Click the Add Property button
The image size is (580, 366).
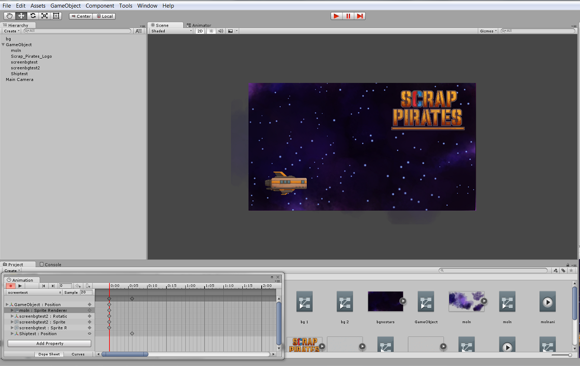(x=49, y=343)
